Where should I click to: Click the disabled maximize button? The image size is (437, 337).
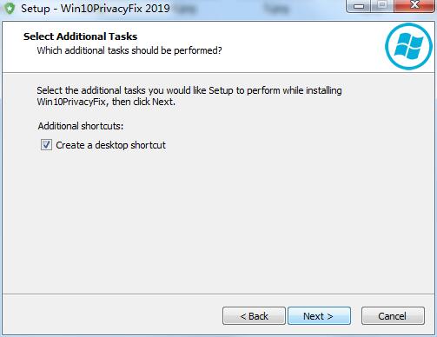point(382,6)
